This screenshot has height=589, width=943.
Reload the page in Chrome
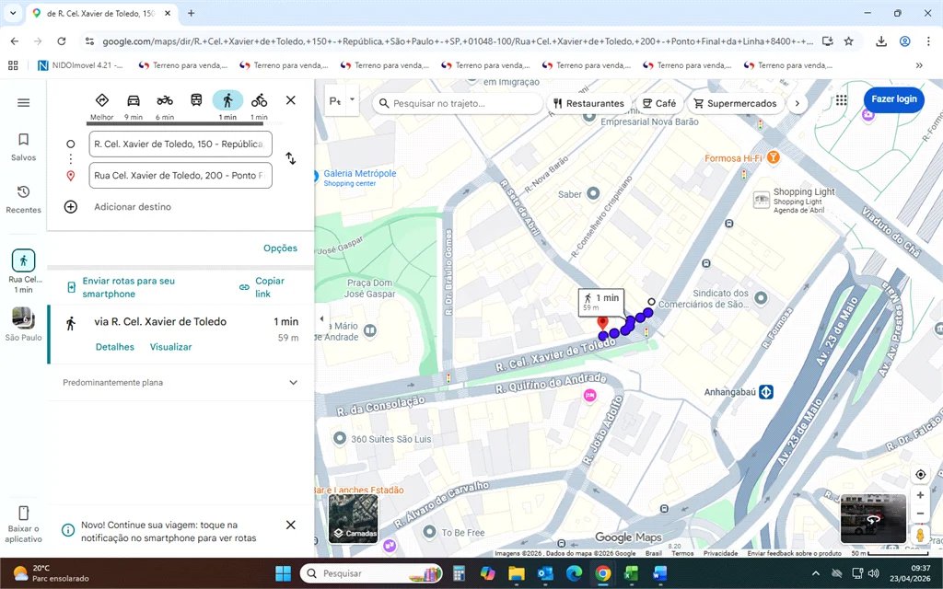click(62, 41)
